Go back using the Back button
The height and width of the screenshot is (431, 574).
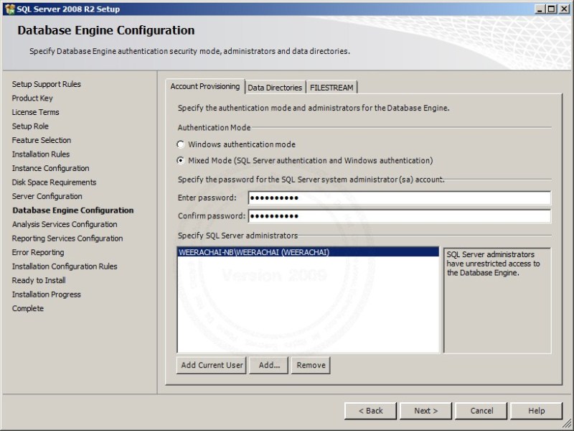371,410
